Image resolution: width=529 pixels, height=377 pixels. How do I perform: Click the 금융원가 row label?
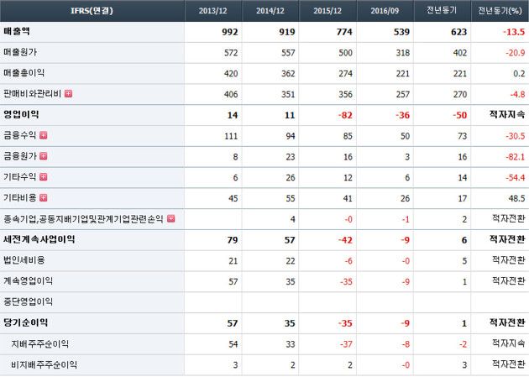pyautogui.click(x=19, y=156)
